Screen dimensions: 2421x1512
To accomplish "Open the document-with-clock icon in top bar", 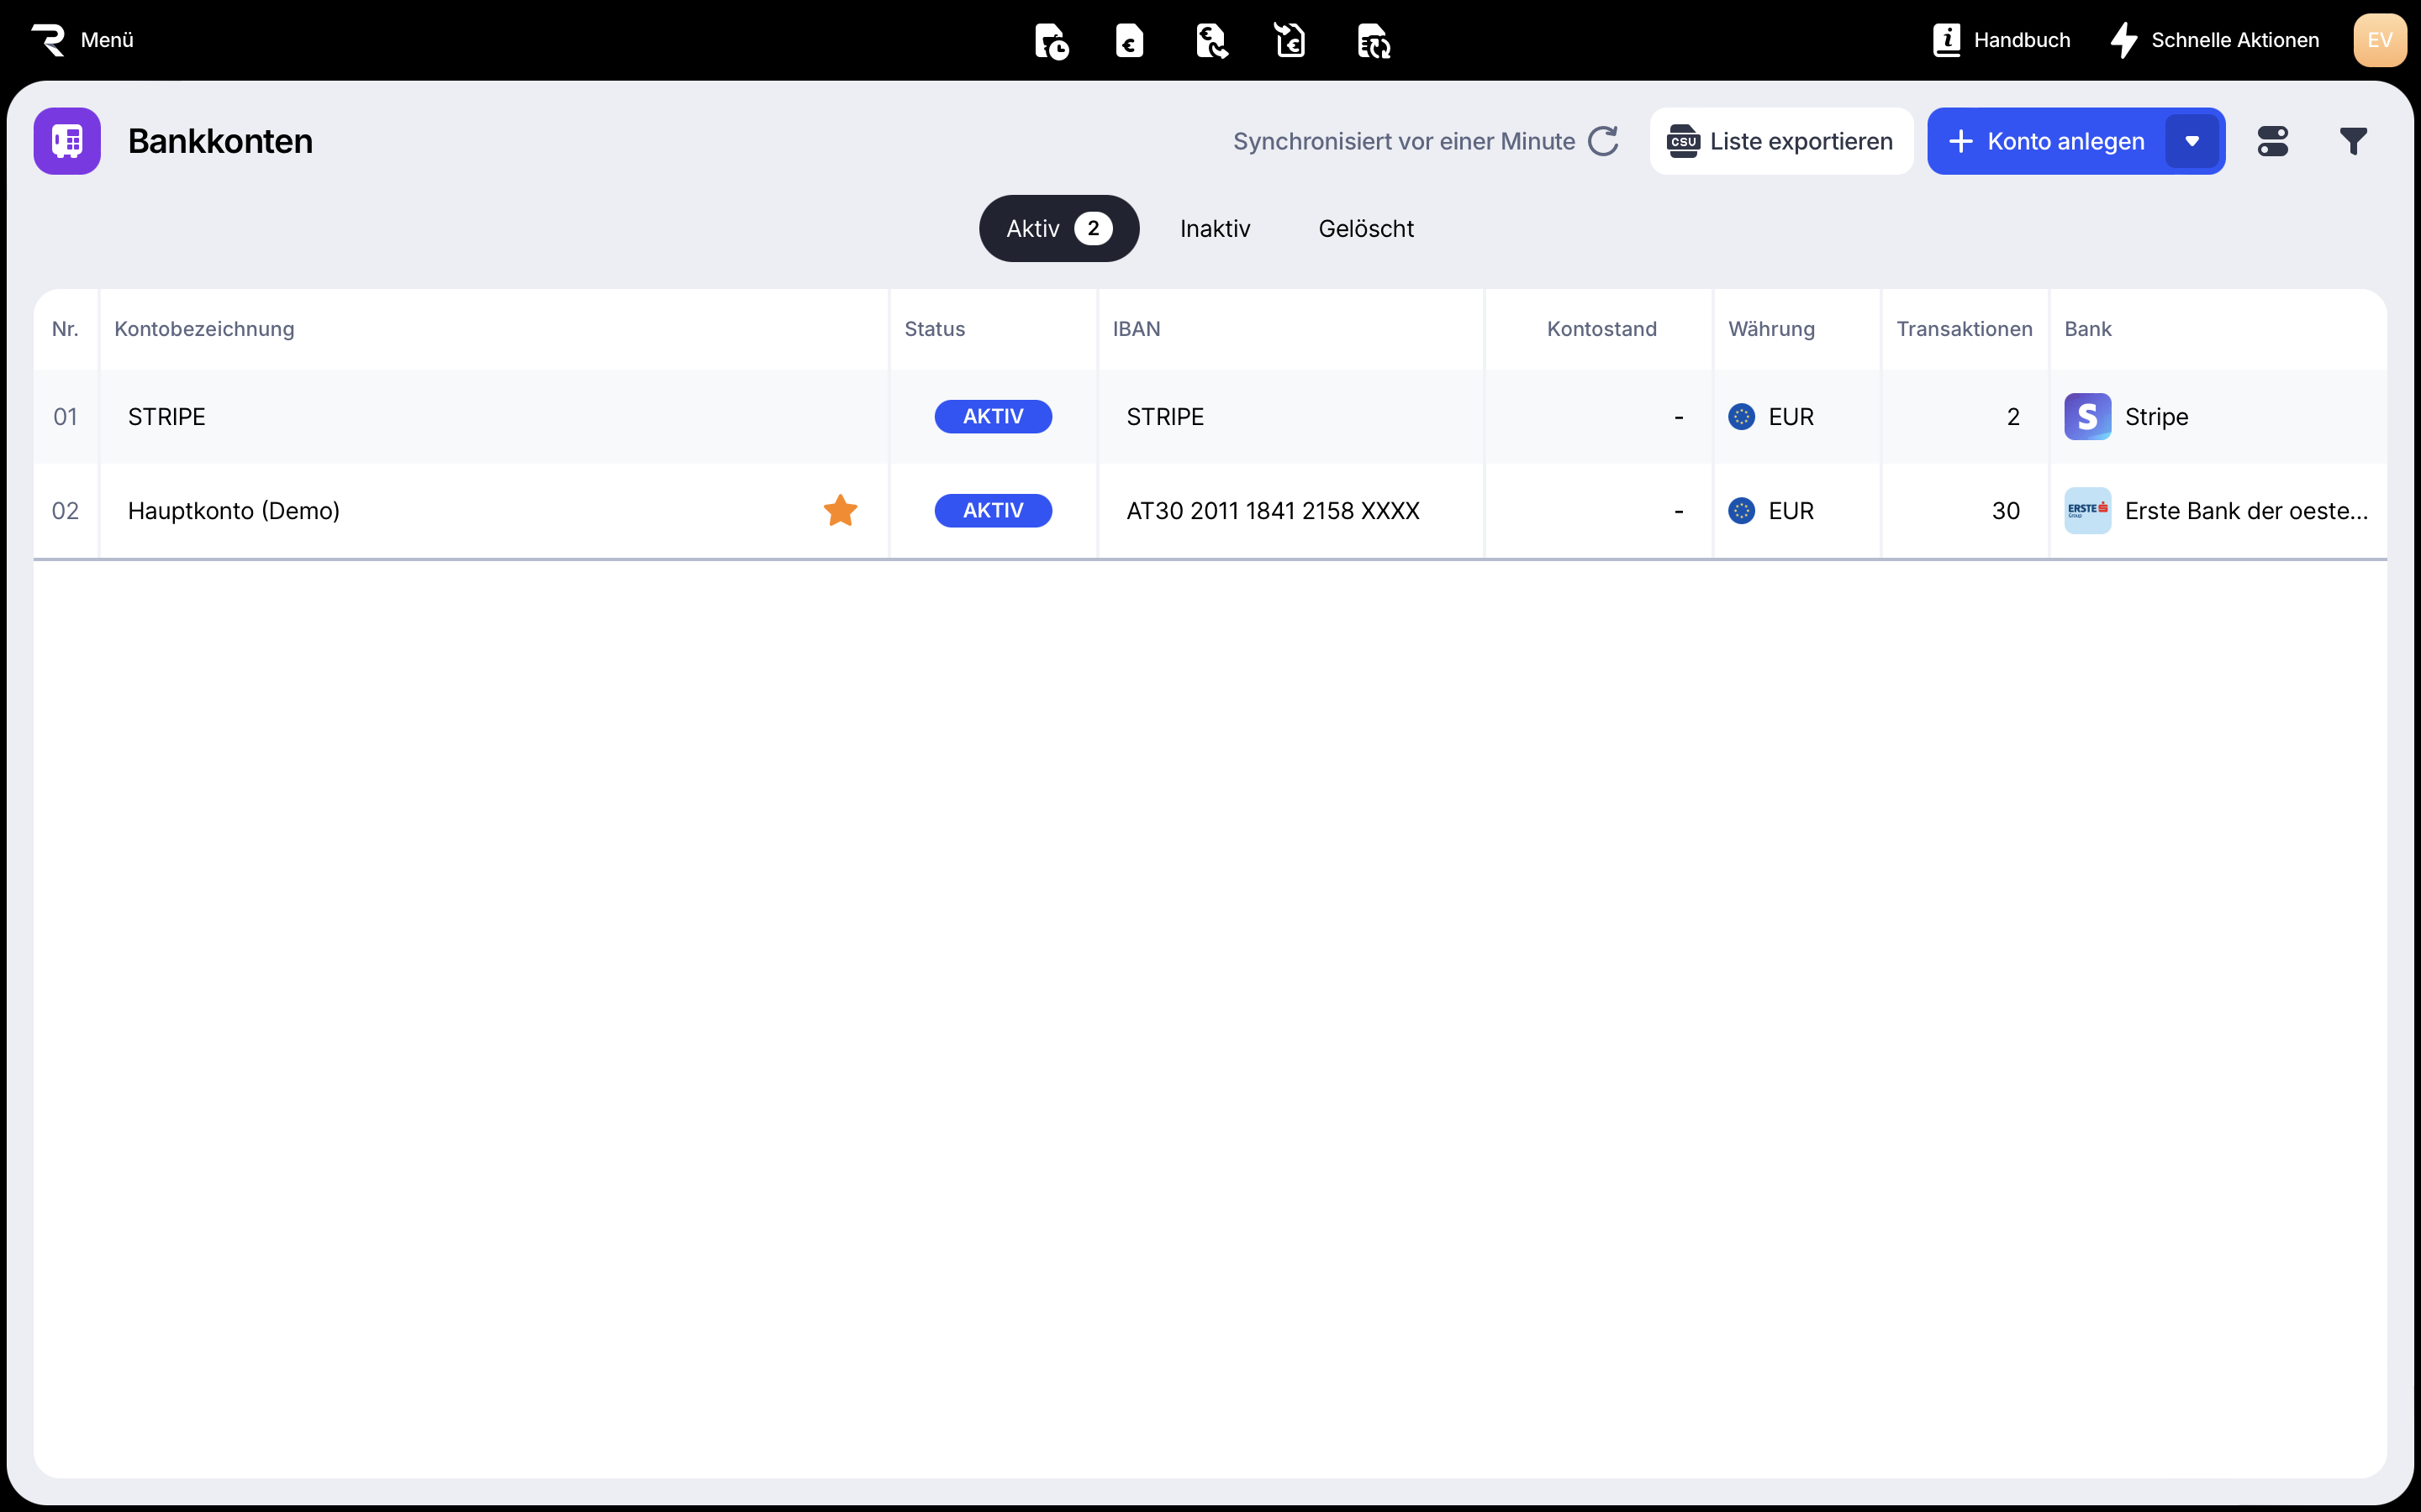I will click(1051, 41).
